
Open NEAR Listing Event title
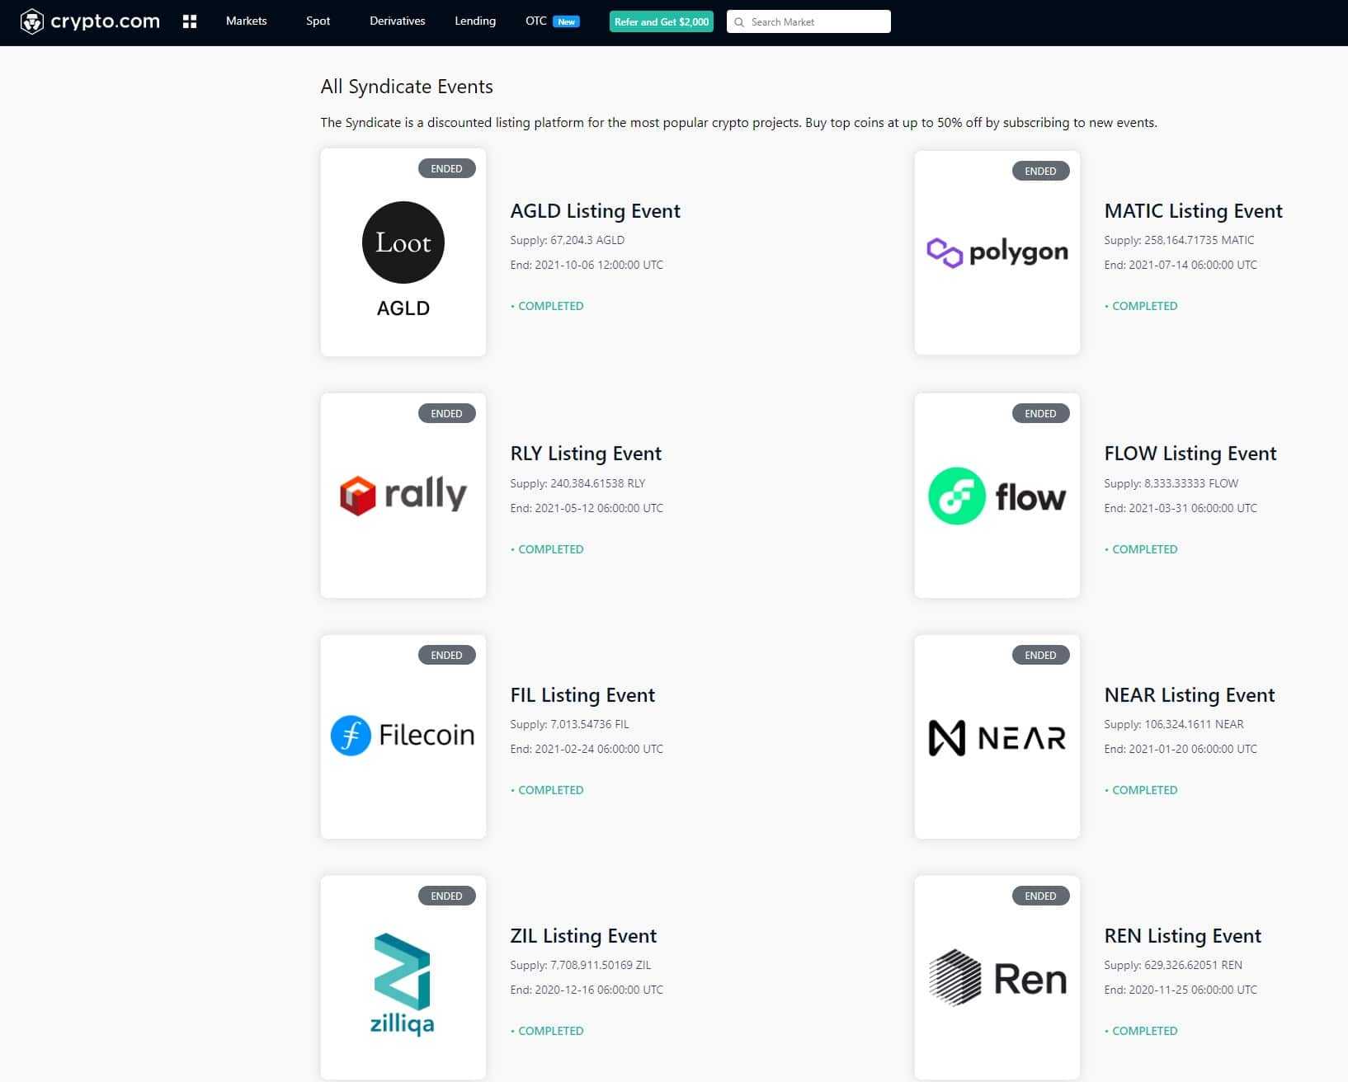coord(1189,695)
